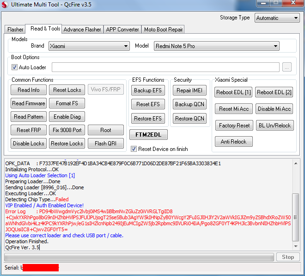Click the log scrollbar up arrow

point(296,163)
